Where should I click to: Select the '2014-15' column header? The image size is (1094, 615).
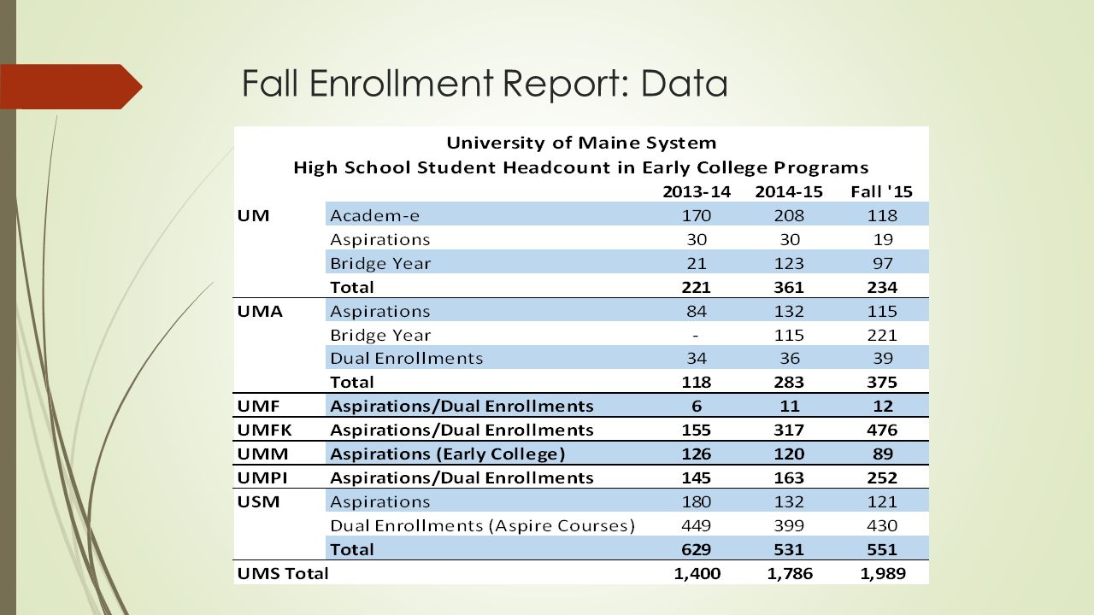coord(788,191)
